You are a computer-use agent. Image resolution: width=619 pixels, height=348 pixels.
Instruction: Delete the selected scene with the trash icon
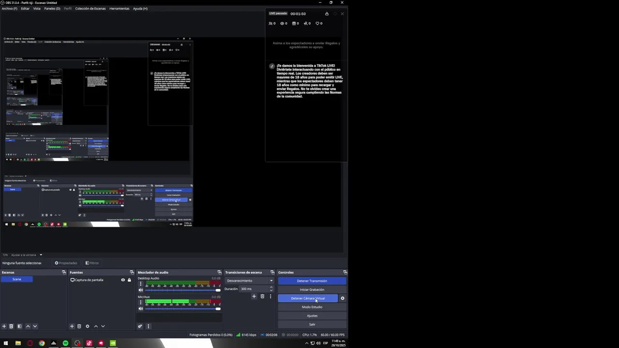pyautogui.click(x=11, y=326)
